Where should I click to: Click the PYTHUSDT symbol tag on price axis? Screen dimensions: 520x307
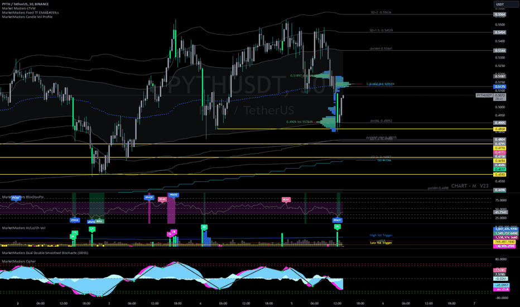[484, 95]
